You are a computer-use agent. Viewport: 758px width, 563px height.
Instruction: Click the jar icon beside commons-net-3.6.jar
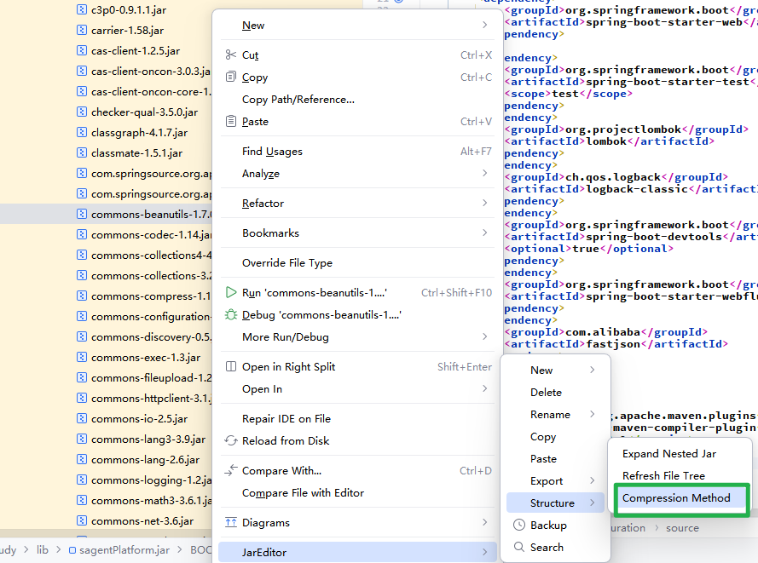click(82, 521)
